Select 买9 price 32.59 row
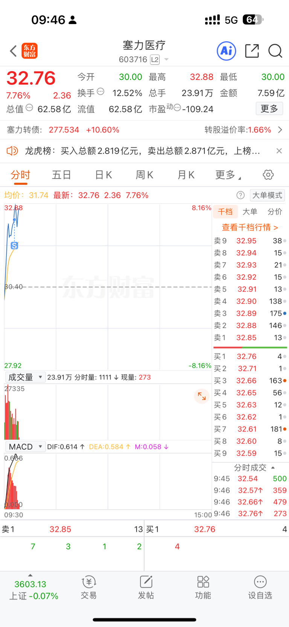 click(250, 453)
